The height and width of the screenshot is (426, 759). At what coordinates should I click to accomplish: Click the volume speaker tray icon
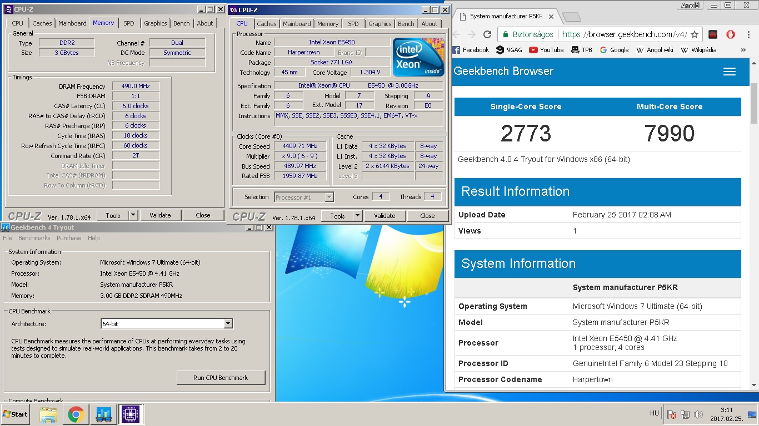[x=698, y=414]
